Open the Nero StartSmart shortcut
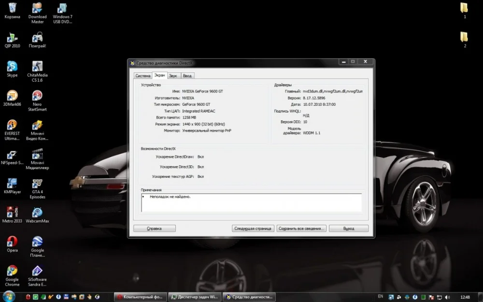The image size is (483, 302). 37,96
